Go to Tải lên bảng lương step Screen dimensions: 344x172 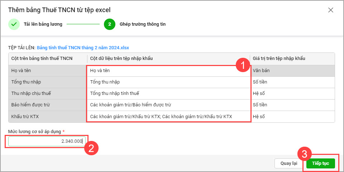click(x=43, y=24)
